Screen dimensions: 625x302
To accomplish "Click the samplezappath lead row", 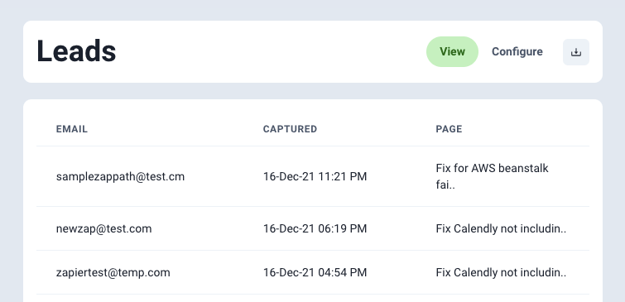I will 313,176.
